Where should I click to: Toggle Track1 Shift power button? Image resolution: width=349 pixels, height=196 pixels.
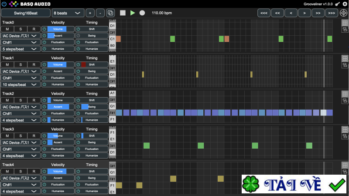tap(78, 64)
